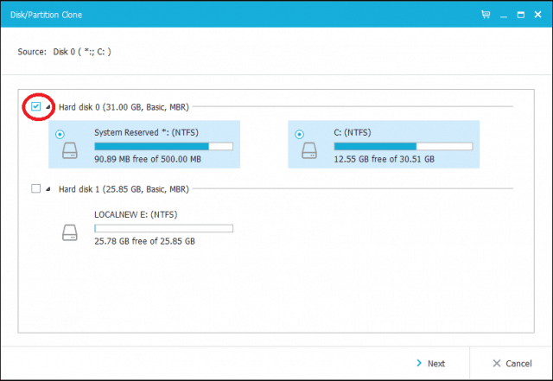Click the Cancel button

click(512, 364)
